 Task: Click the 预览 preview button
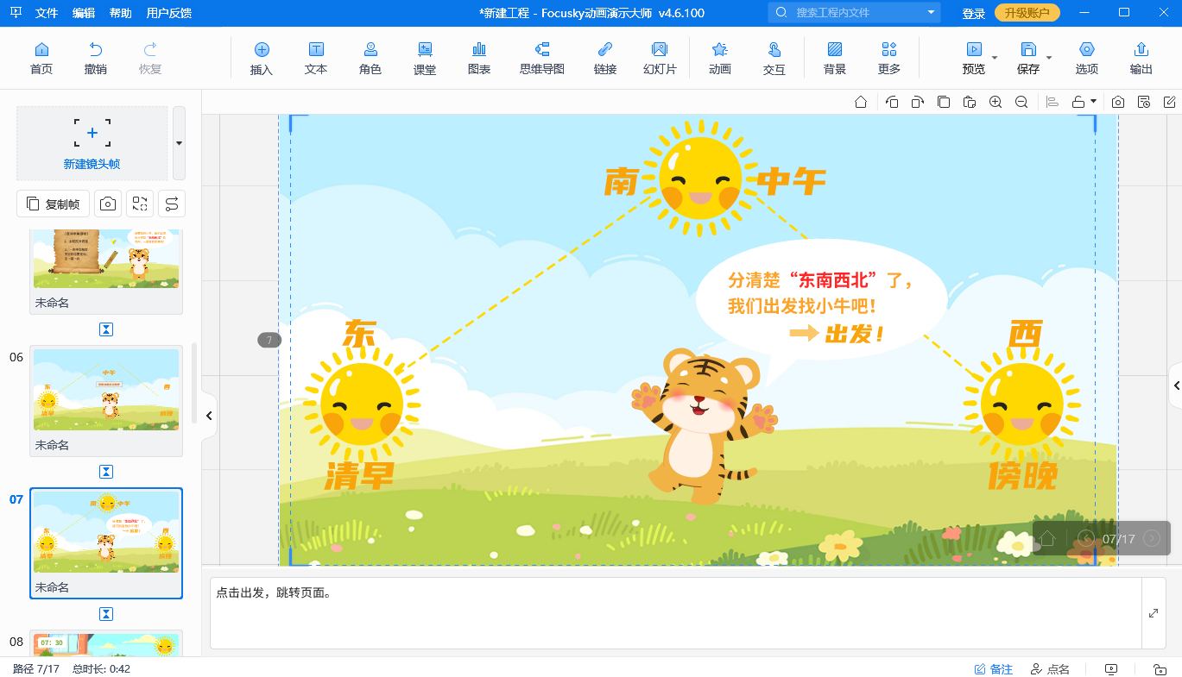(x=973, y=58)
